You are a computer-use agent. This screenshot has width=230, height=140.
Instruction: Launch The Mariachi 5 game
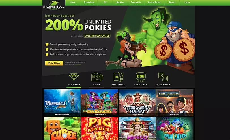[x=100, y=103]
